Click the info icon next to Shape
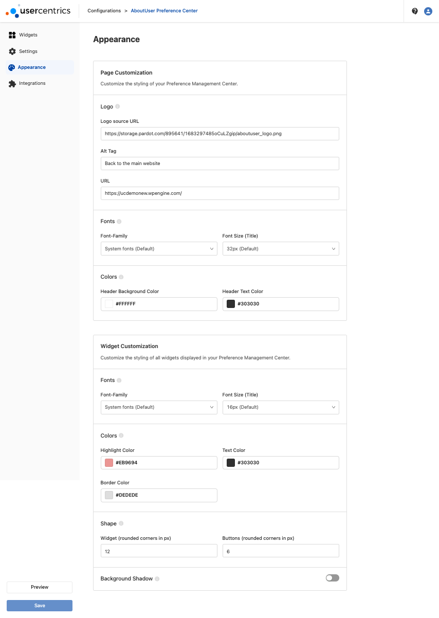Image resolution: width=439 pixels, height=618 pixels. click(121, 523)
